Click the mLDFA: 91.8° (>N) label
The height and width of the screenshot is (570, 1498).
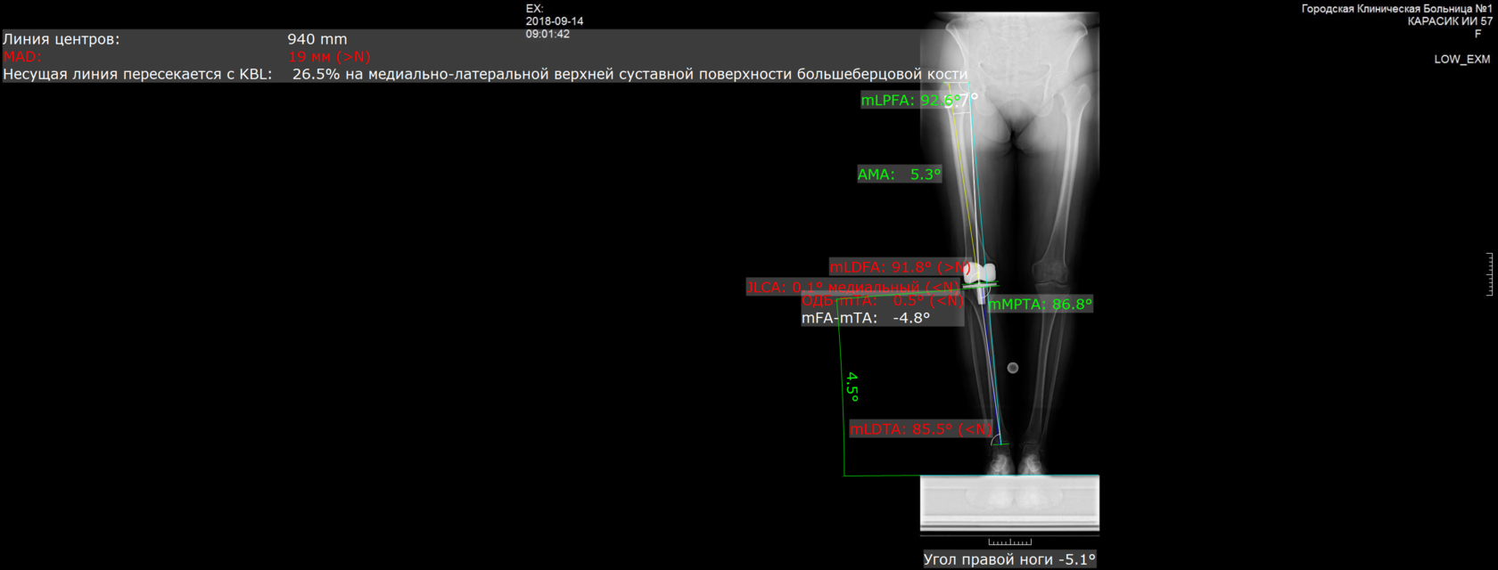coord(900,266)
